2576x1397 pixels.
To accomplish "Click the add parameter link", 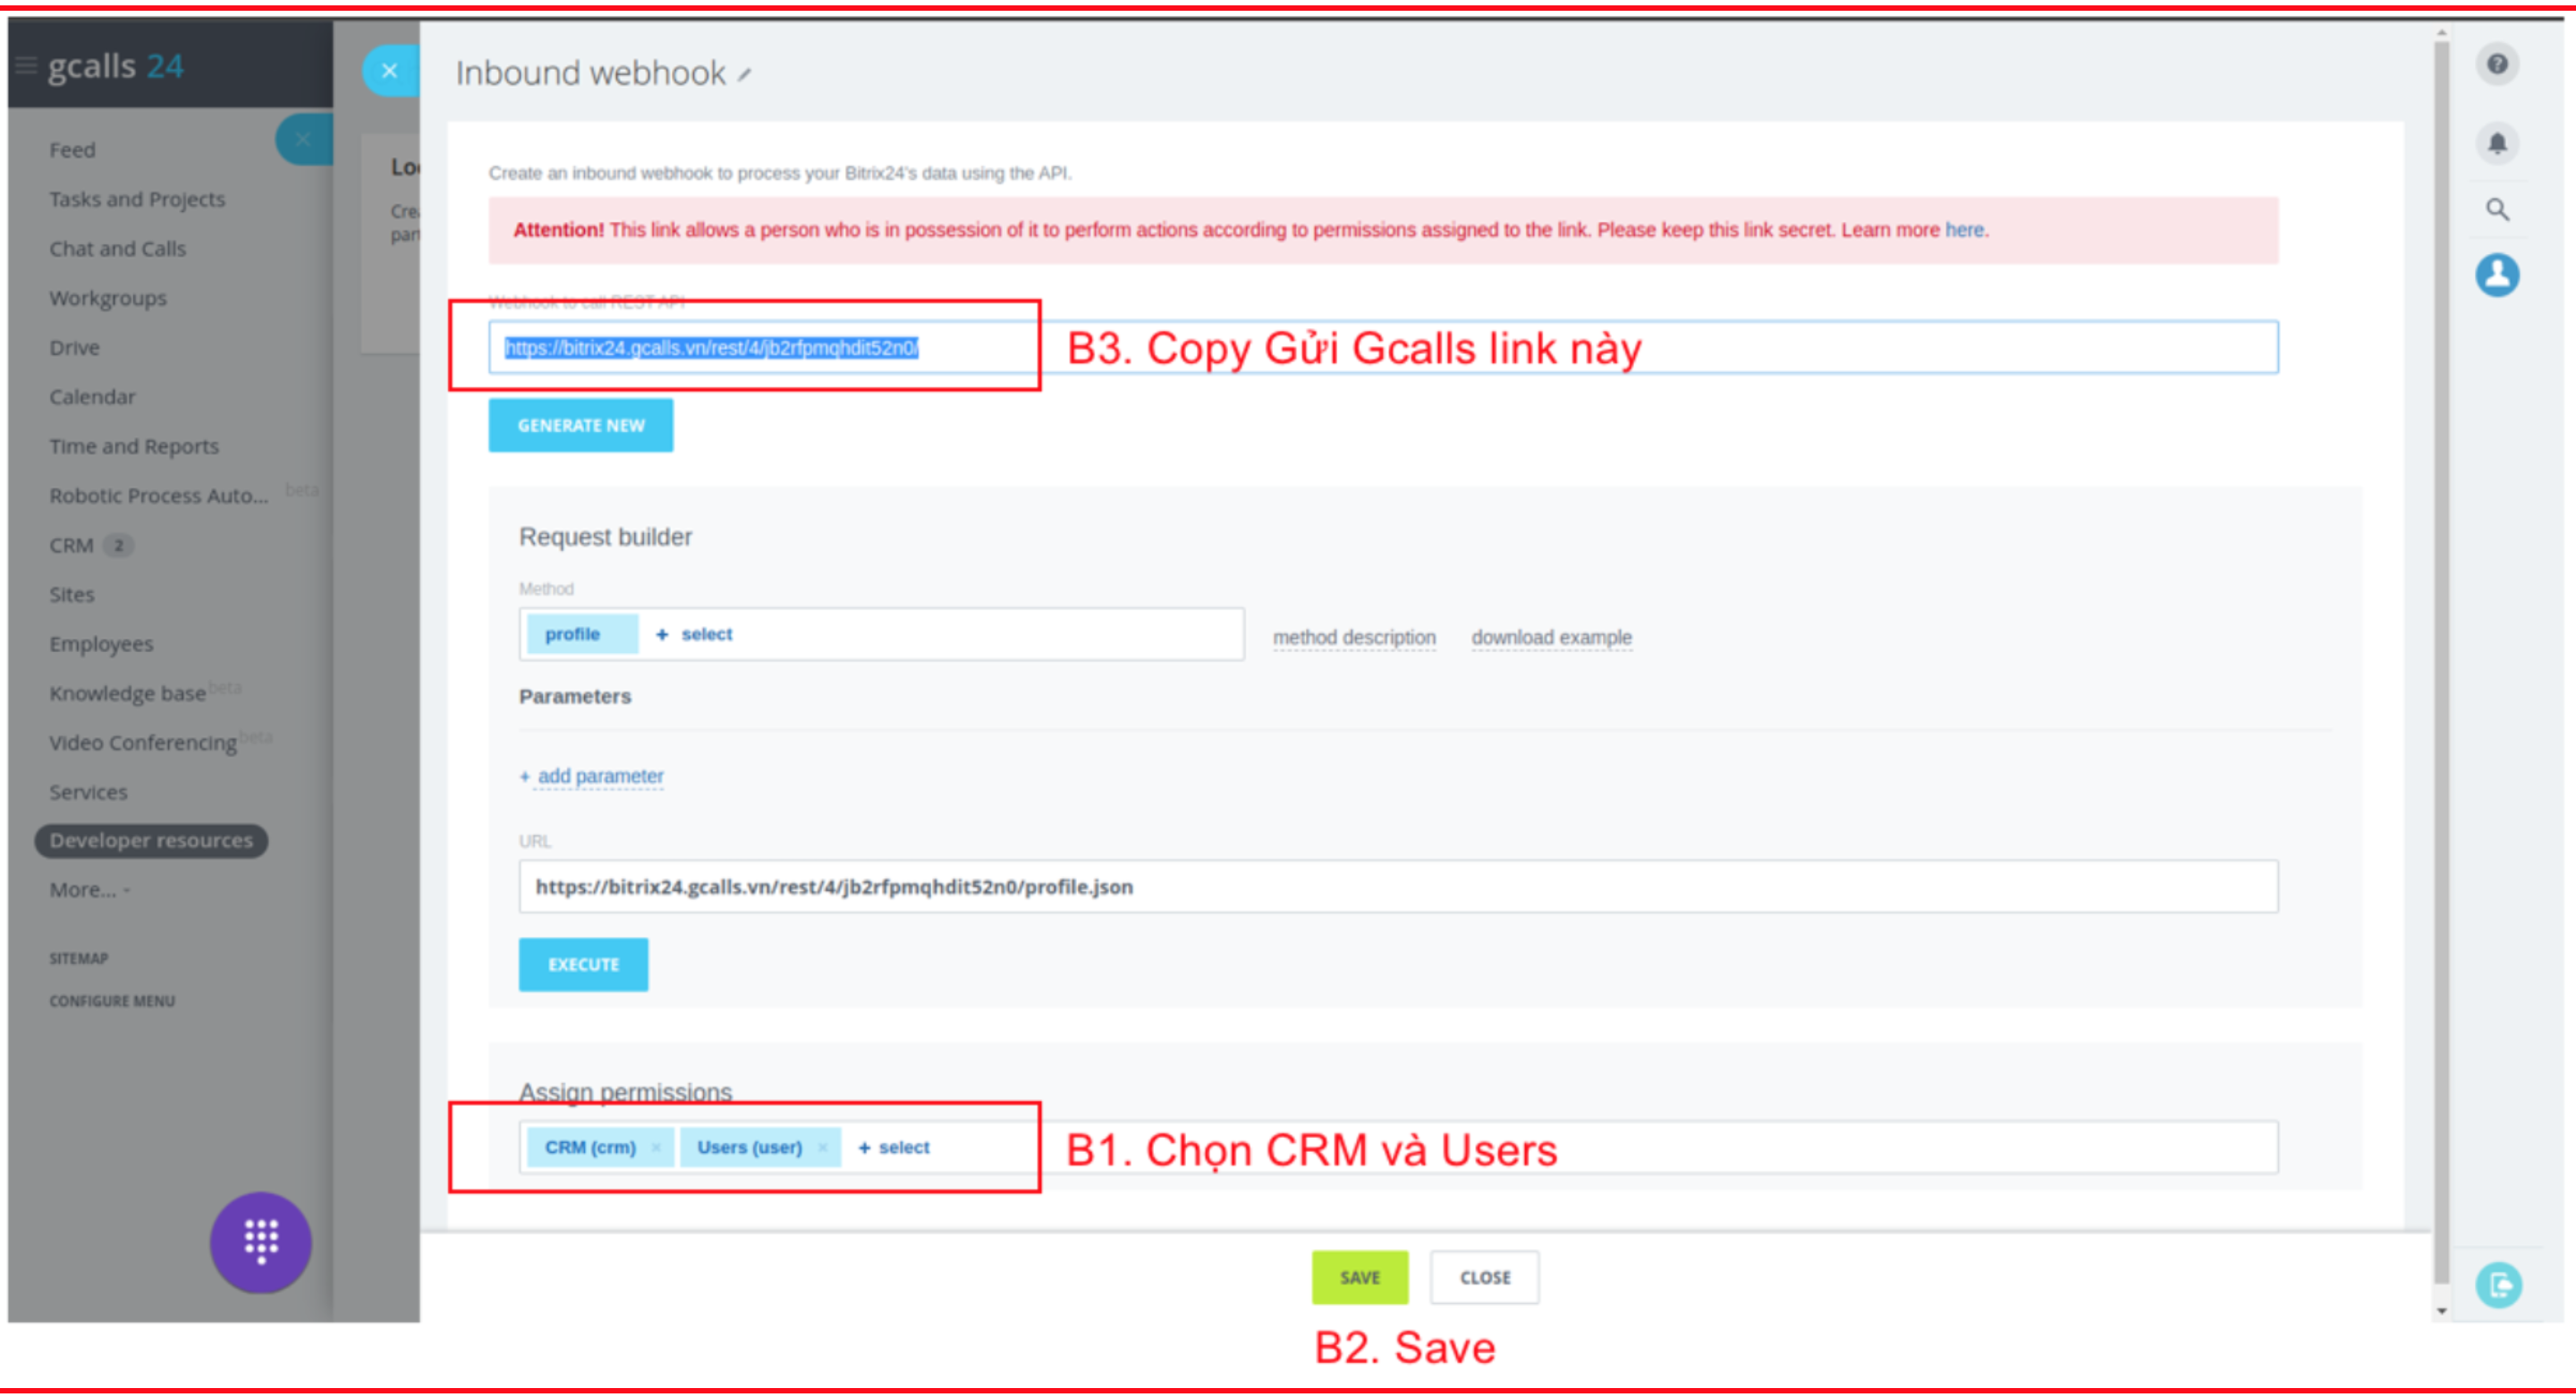I will [599, 776].
